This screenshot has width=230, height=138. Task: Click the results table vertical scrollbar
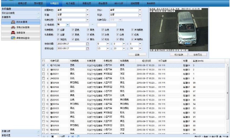[228, 93]
